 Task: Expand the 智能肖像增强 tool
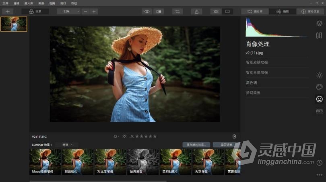coord(277,72)
